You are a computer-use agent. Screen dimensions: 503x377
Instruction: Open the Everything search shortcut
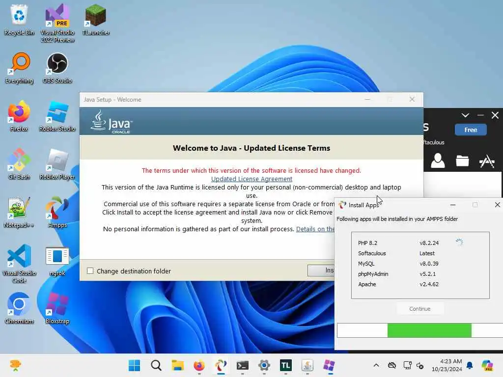pos(19,68)
